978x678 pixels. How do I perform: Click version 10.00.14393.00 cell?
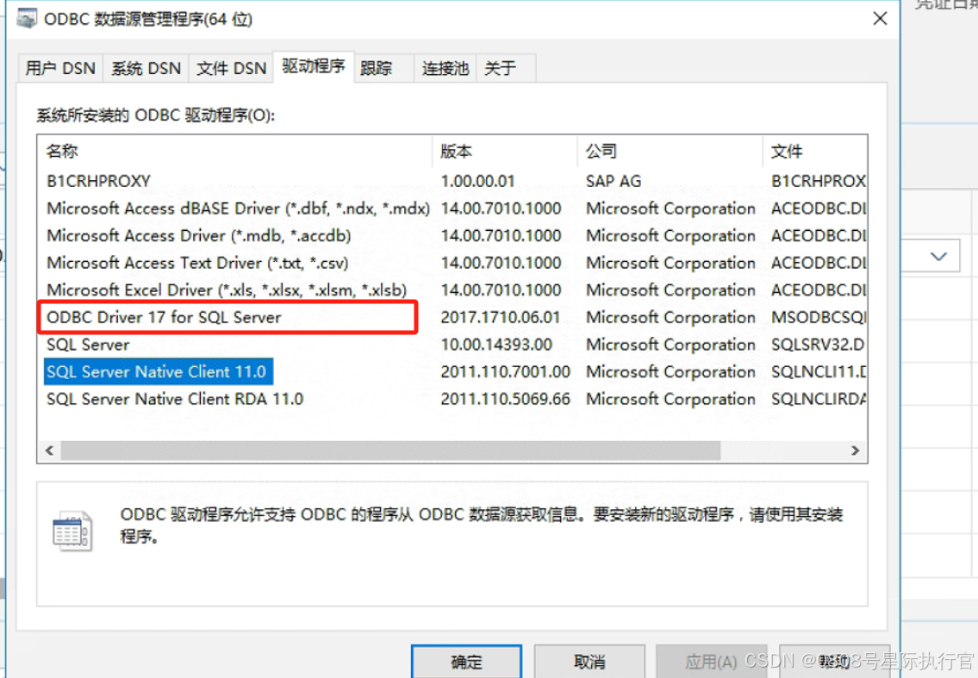pos(496,345)
